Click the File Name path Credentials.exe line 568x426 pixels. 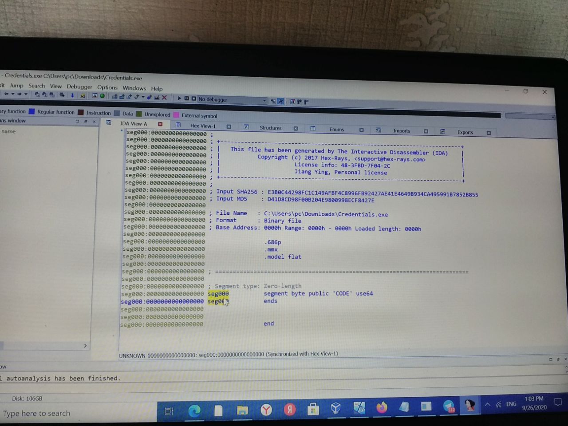(x=302, y=213)
